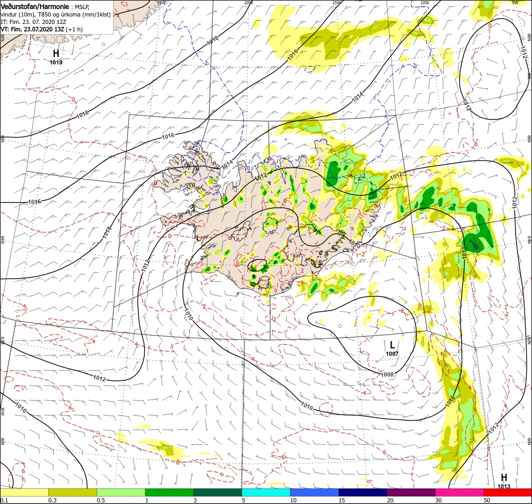Click the olive 0.3–0.5 legend swatch
Image resolution: width=532 pixels, height=504 pixels.
point(72,493)
